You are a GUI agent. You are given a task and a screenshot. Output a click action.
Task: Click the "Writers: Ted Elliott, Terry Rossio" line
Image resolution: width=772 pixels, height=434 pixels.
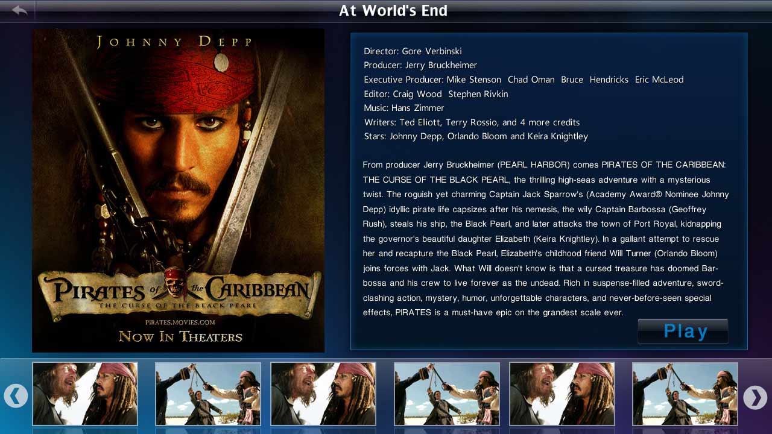click(472, 122)
